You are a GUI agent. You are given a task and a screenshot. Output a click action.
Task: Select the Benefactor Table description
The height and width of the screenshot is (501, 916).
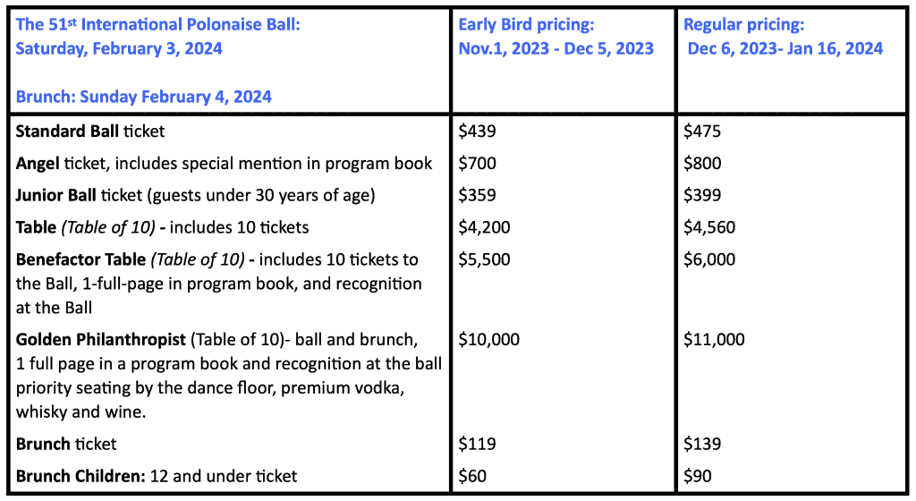coord(218,284)
